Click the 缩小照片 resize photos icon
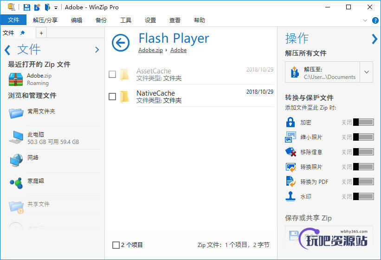381x260 pixels. pyautogui.click(x=291, y=137)
